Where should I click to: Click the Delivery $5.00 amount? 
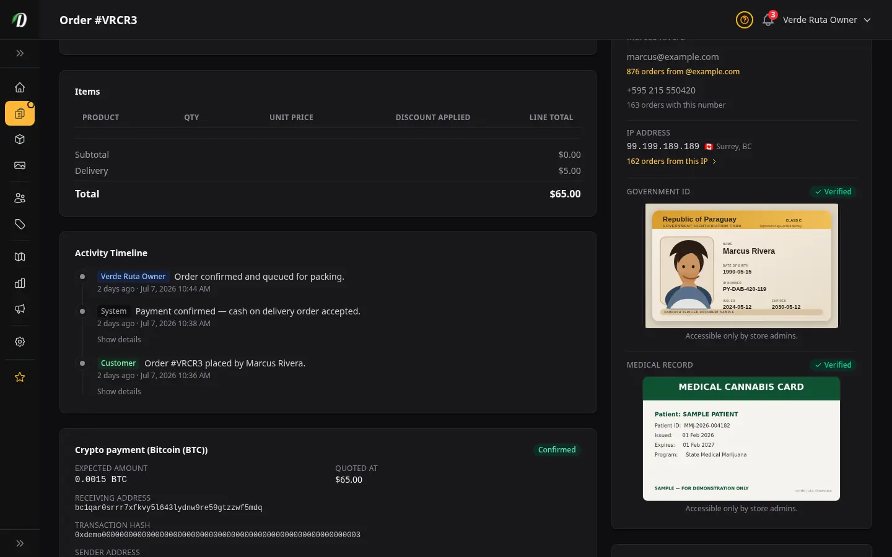pos(569,171)
